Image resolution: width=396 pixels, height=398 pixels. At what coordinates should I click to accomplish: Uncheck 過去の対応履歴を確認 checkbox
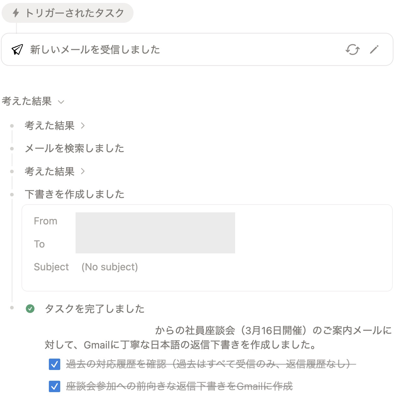coord(54,364)
